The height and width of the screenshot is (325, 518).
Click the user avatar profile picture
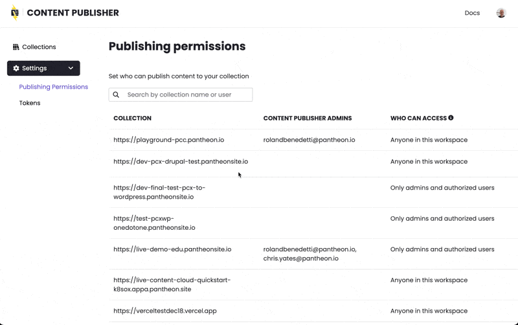[x=501, y=13]
